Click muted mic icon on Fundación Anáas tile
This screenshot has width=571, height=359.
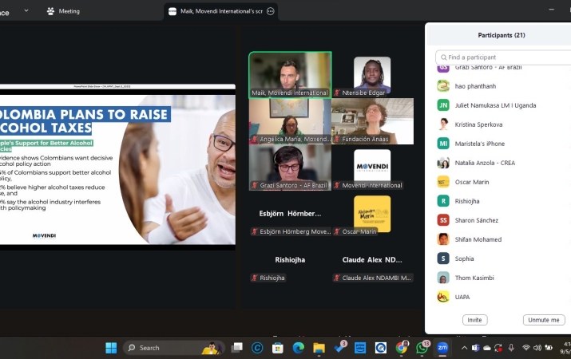(x=337, y=139)
